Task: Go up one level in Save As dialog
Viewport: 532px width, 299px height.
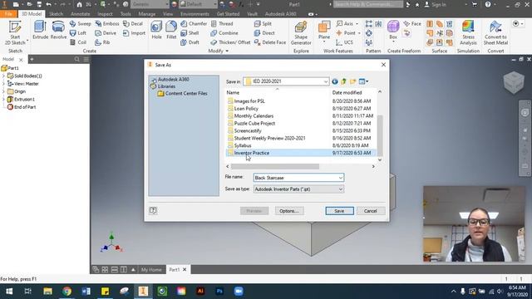Action: pos(343,81)
